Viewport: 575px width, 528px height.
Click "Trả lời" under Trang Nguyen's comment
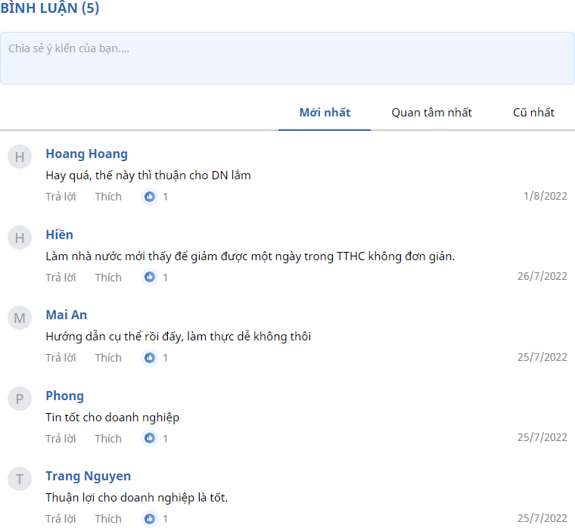[61, 519]
